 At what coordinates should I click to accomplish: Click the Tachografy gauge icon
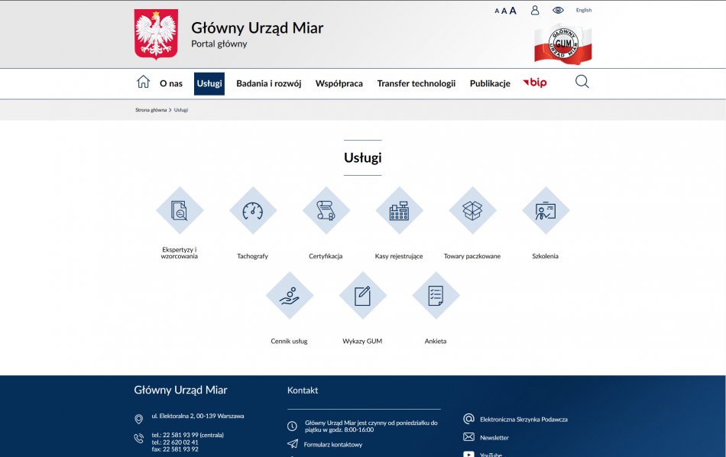click(252, 210)
